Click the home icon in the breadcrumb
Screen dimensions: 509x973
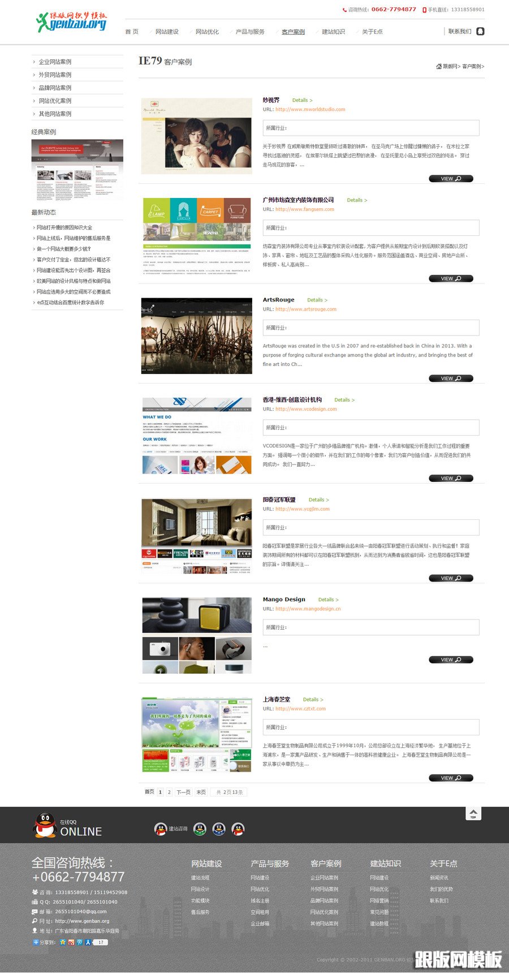pyautogui.click(x=438, y=66)
